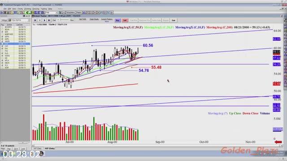Toggle the HD flag checkbox
The image size is (287, 161).
(x=2, y=58)
